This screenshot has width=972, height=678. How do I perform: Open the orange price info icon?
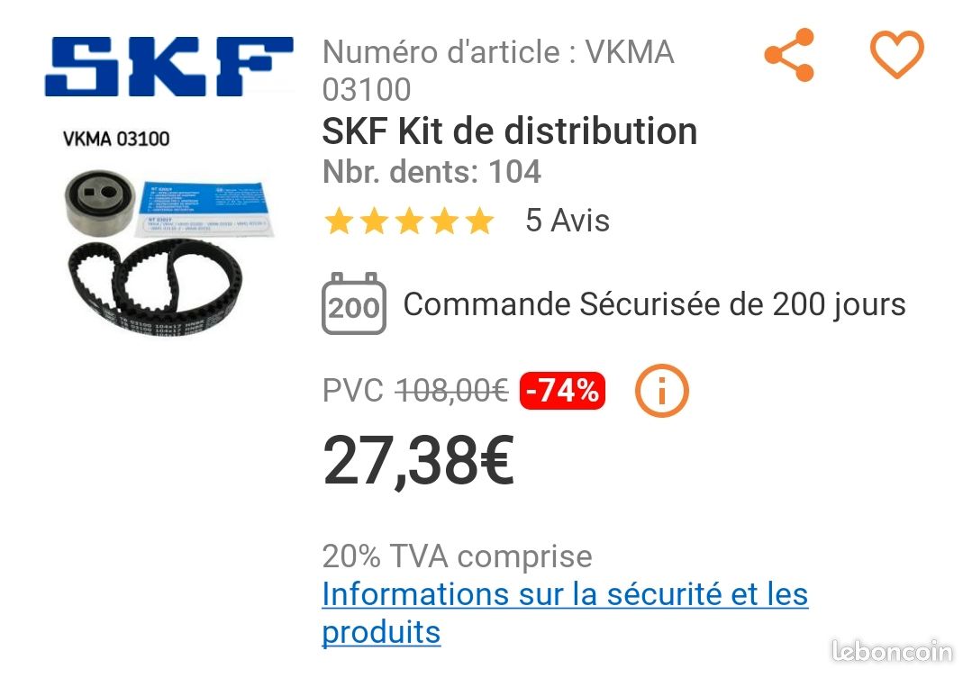(661, 391)
